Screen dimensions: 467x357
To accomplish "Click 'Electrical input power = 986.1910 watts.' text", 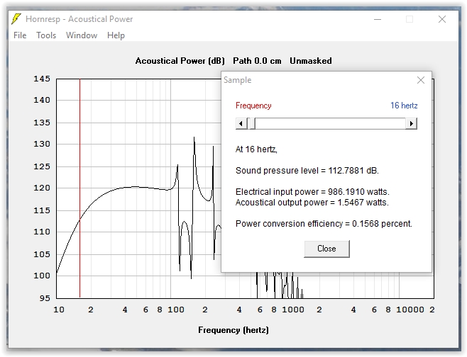I will [x=312, y=192].
